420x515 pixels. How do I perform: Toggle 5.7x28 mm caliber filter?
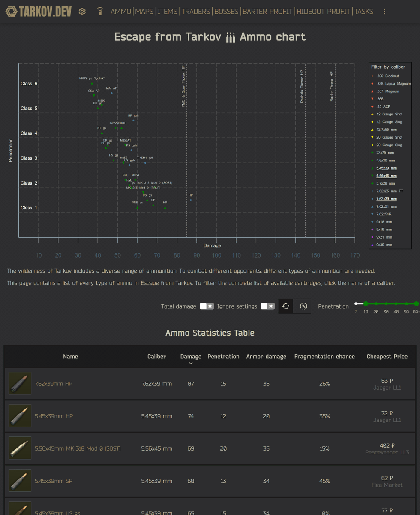(385, 183)
